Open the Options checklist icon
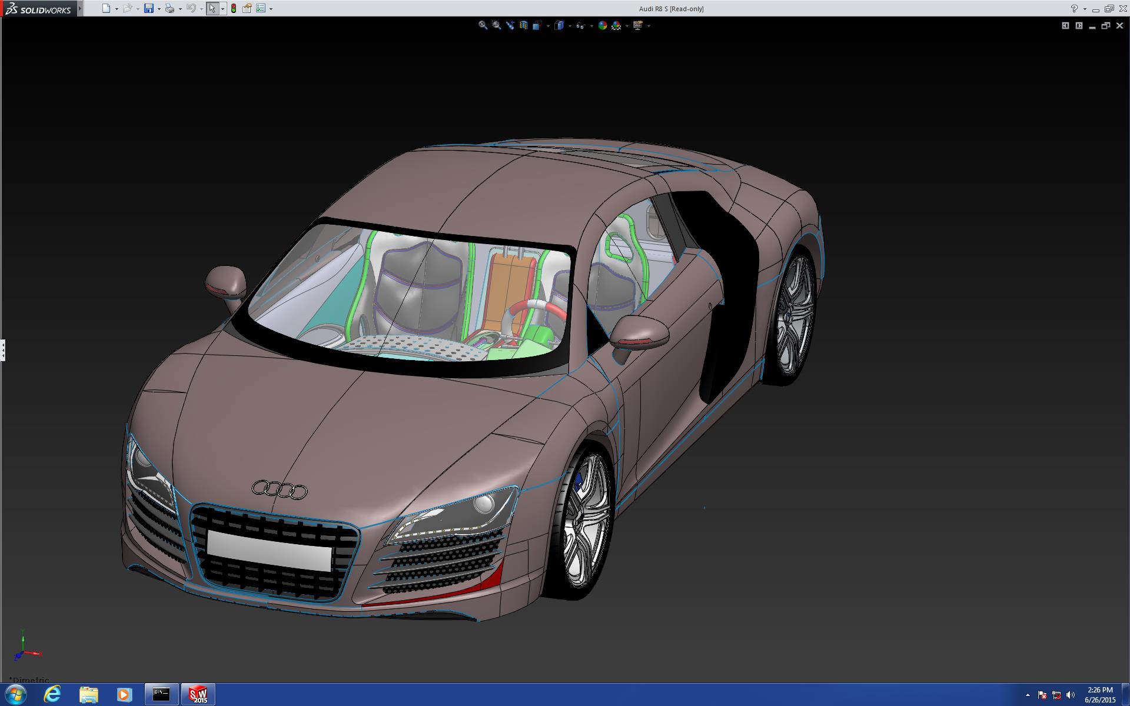Image resolution: width=1130 pixels, height=706 pixels. pos(261,8)
